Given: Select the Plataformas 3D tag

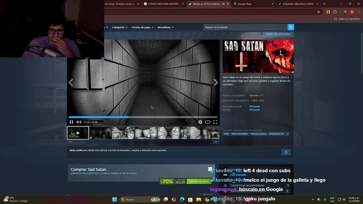Looking at the screenshot, I should (x=276, y=134).
